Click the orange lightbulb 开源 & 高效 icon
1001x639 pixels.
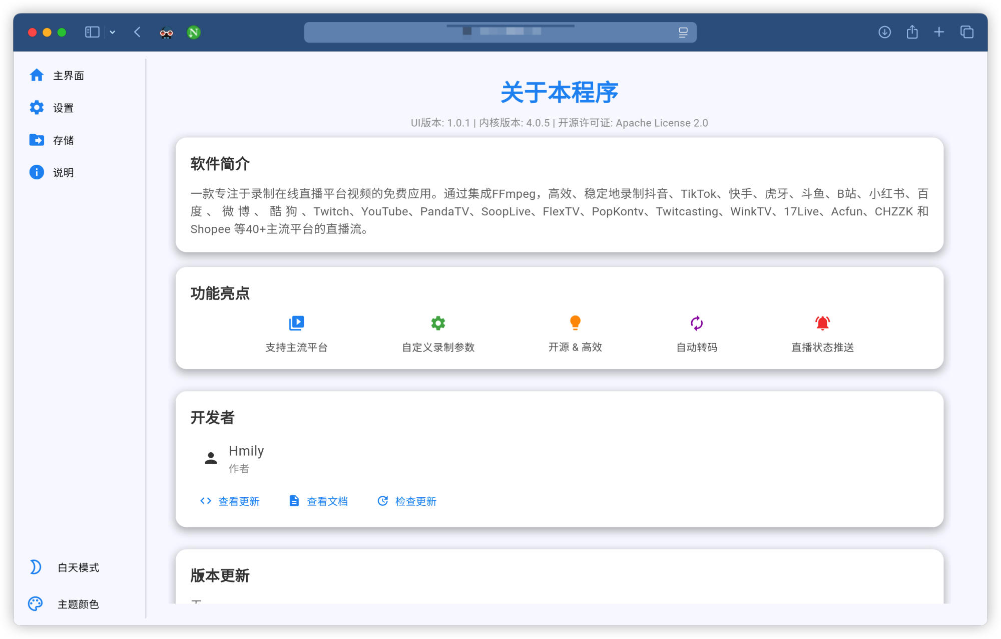click(576, 323)
